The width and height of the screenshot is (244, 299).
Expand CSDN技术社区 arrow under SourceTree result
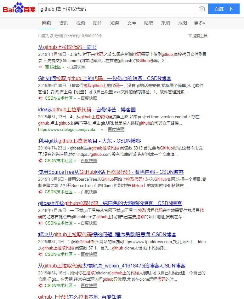click(x=75, y=192)
